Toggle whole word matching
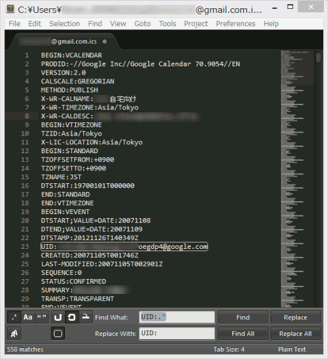The width and height of the screenshot is (328, 359). 42,317
